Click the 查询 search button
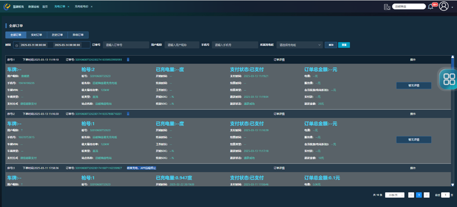The height and width of the screenshot is (207, 457). point(331,45)
